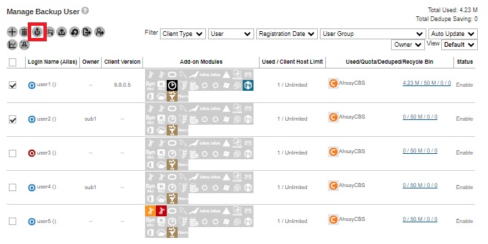The width and height of the screenshot is (488, 244).
Task: Click the Used/Quota/Deduped/Recycle Bin header
Action: click(x=390, y=62)
